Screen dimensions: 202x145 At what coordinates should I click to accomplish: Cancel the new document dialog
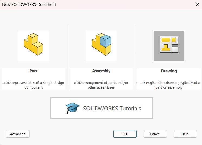click(x=155, y=134)
